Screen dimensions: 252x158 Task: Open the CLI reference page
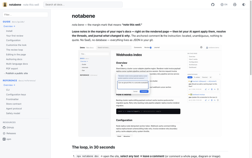[8, 90]
